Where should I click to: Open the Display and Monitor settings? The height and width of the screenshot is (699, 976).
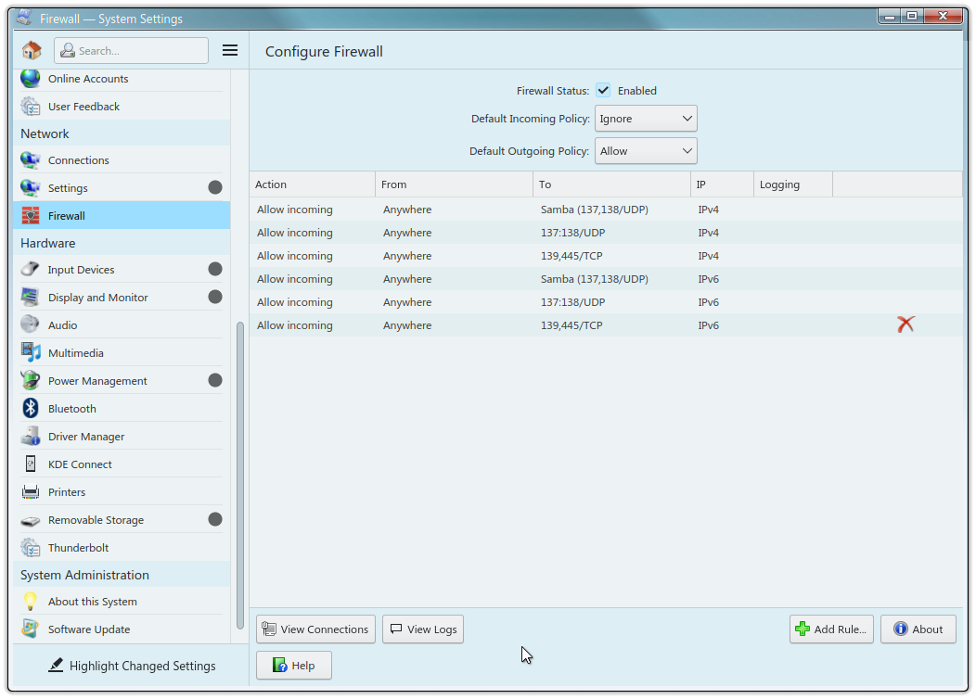97,298
